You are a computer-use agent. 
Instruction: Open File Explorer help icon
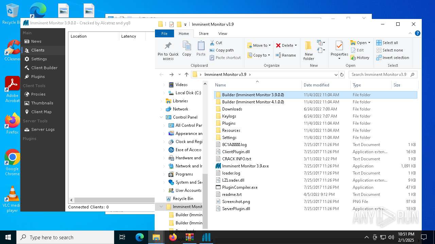coord(418,33)
